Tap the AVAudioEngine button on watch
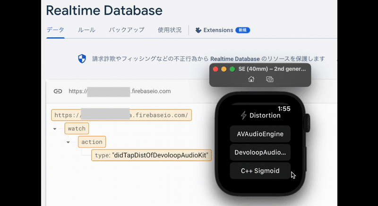This screenshot has width=378, height=206. (260, 134)
